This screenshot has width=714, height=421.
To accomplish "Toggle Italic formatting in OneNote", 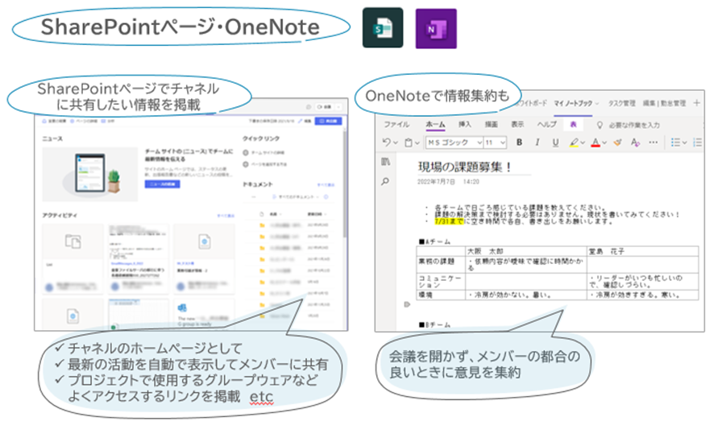I will point(538,142).
